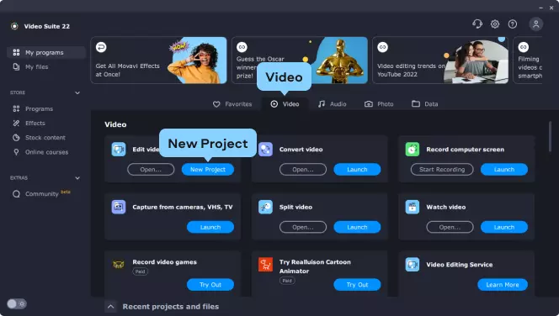Screen dimensions: 559x316
Task: Open Guess the Oscar winner banner
Action: point(300,61)
